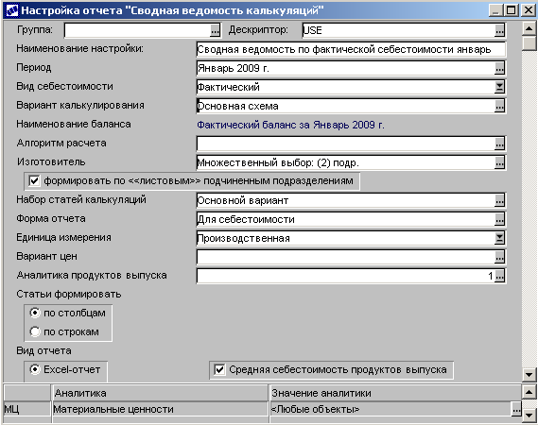
Task: Expand the Вид себестоимости dropdown
Action: tap(499, 87)
